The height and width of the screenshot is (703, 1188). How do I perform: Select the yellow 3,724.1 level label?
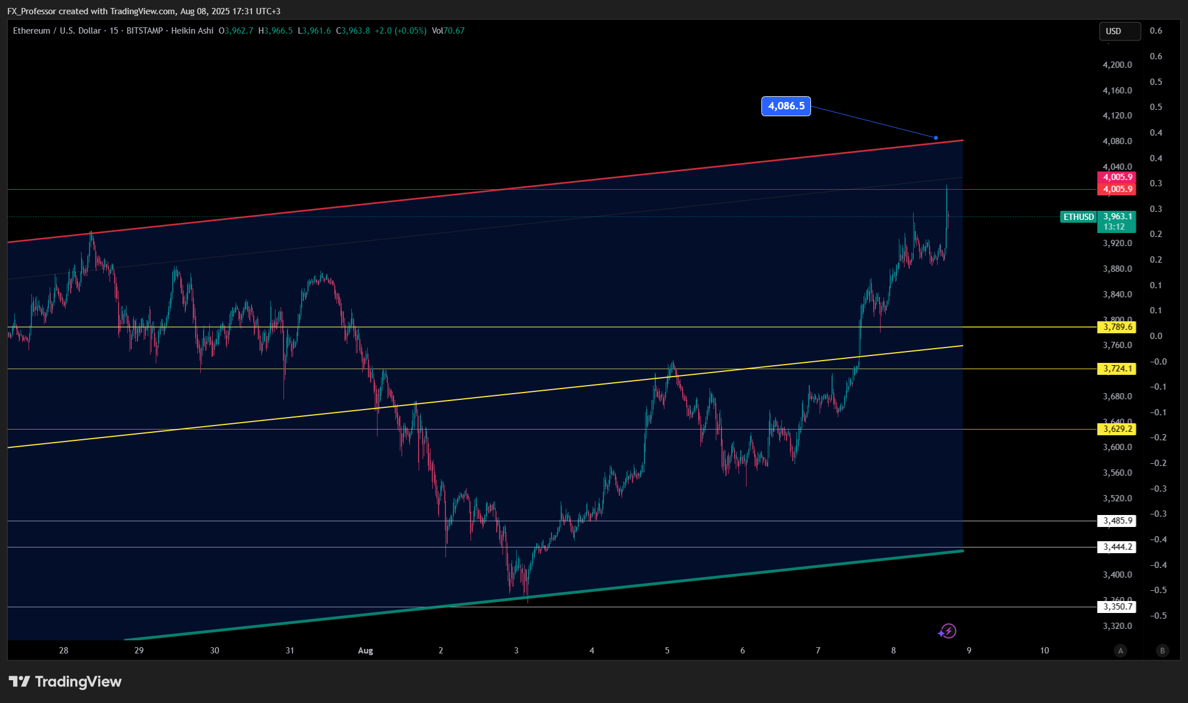(x=1117, y=369)
